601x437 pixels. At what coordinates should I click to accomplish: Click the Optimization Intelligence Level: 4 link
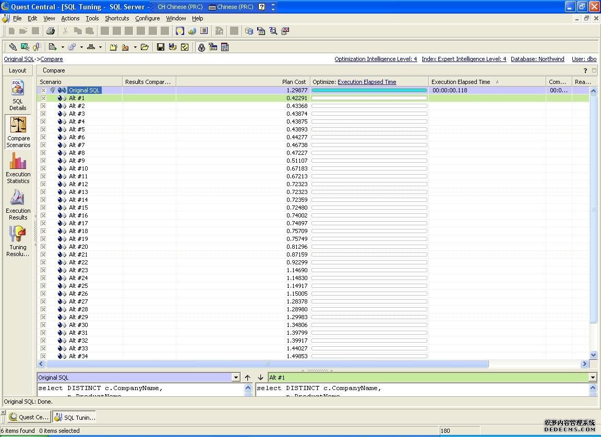click(x=376, y=59)
